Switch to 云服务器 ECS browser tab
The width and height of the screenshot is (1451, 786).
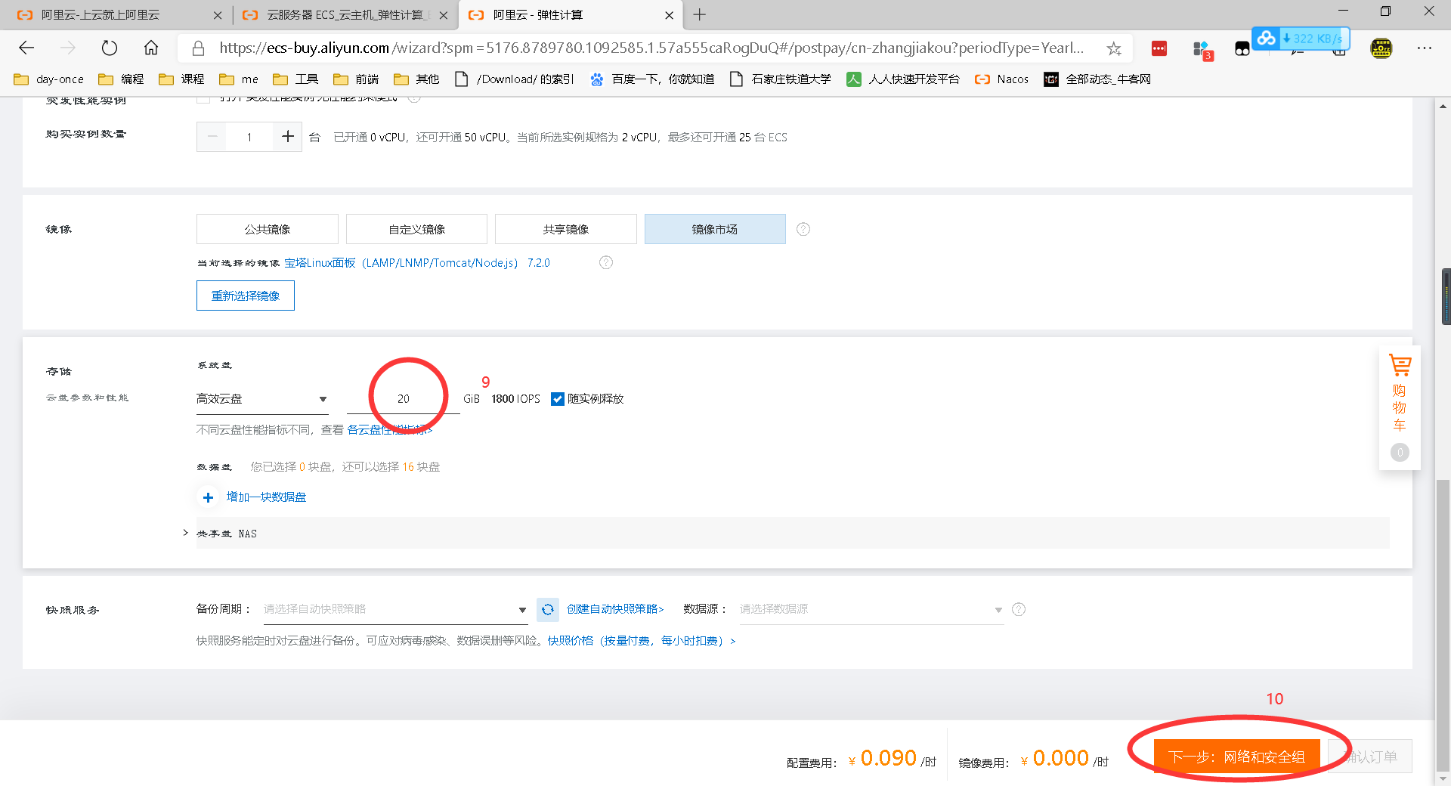[x=345, y=15]
